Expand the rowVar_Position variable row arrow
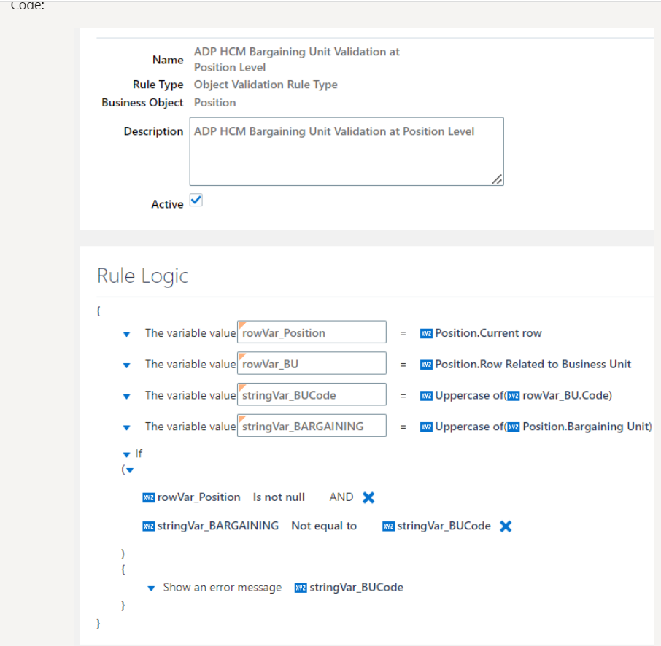The image size is (661, 646). [126, 335]
